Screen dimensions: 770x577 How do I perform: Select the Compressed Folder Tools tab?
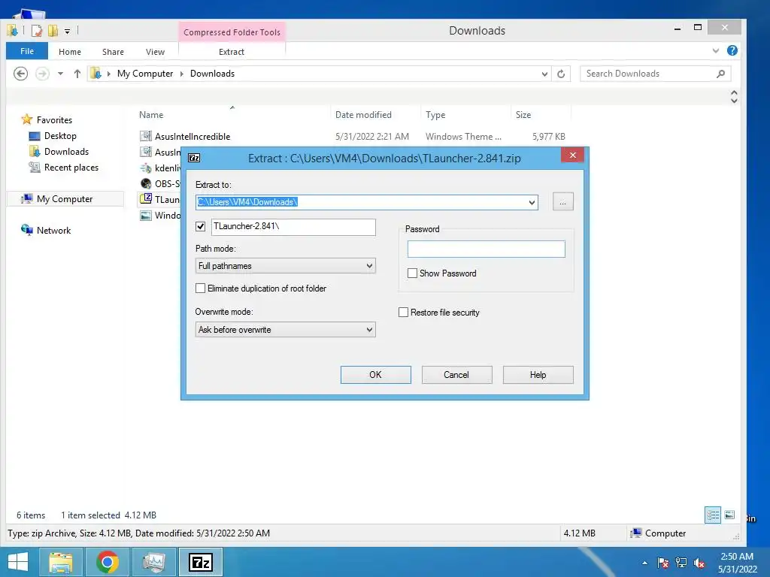[x=232, y=32]
